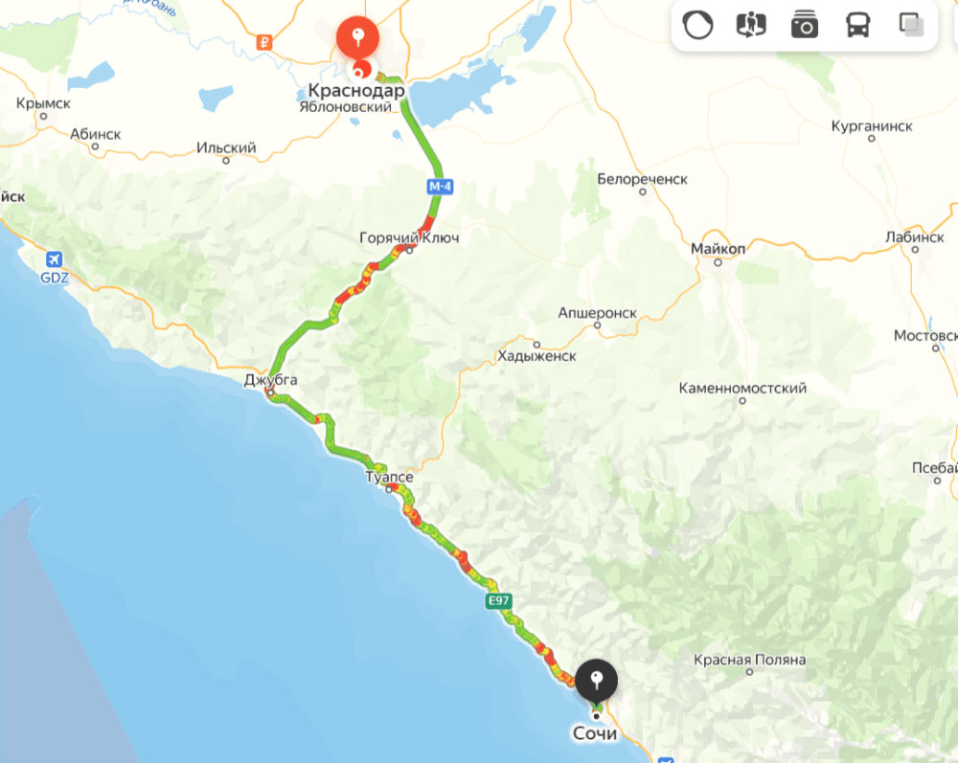Select the Краснодар city label

pos(356,90)
